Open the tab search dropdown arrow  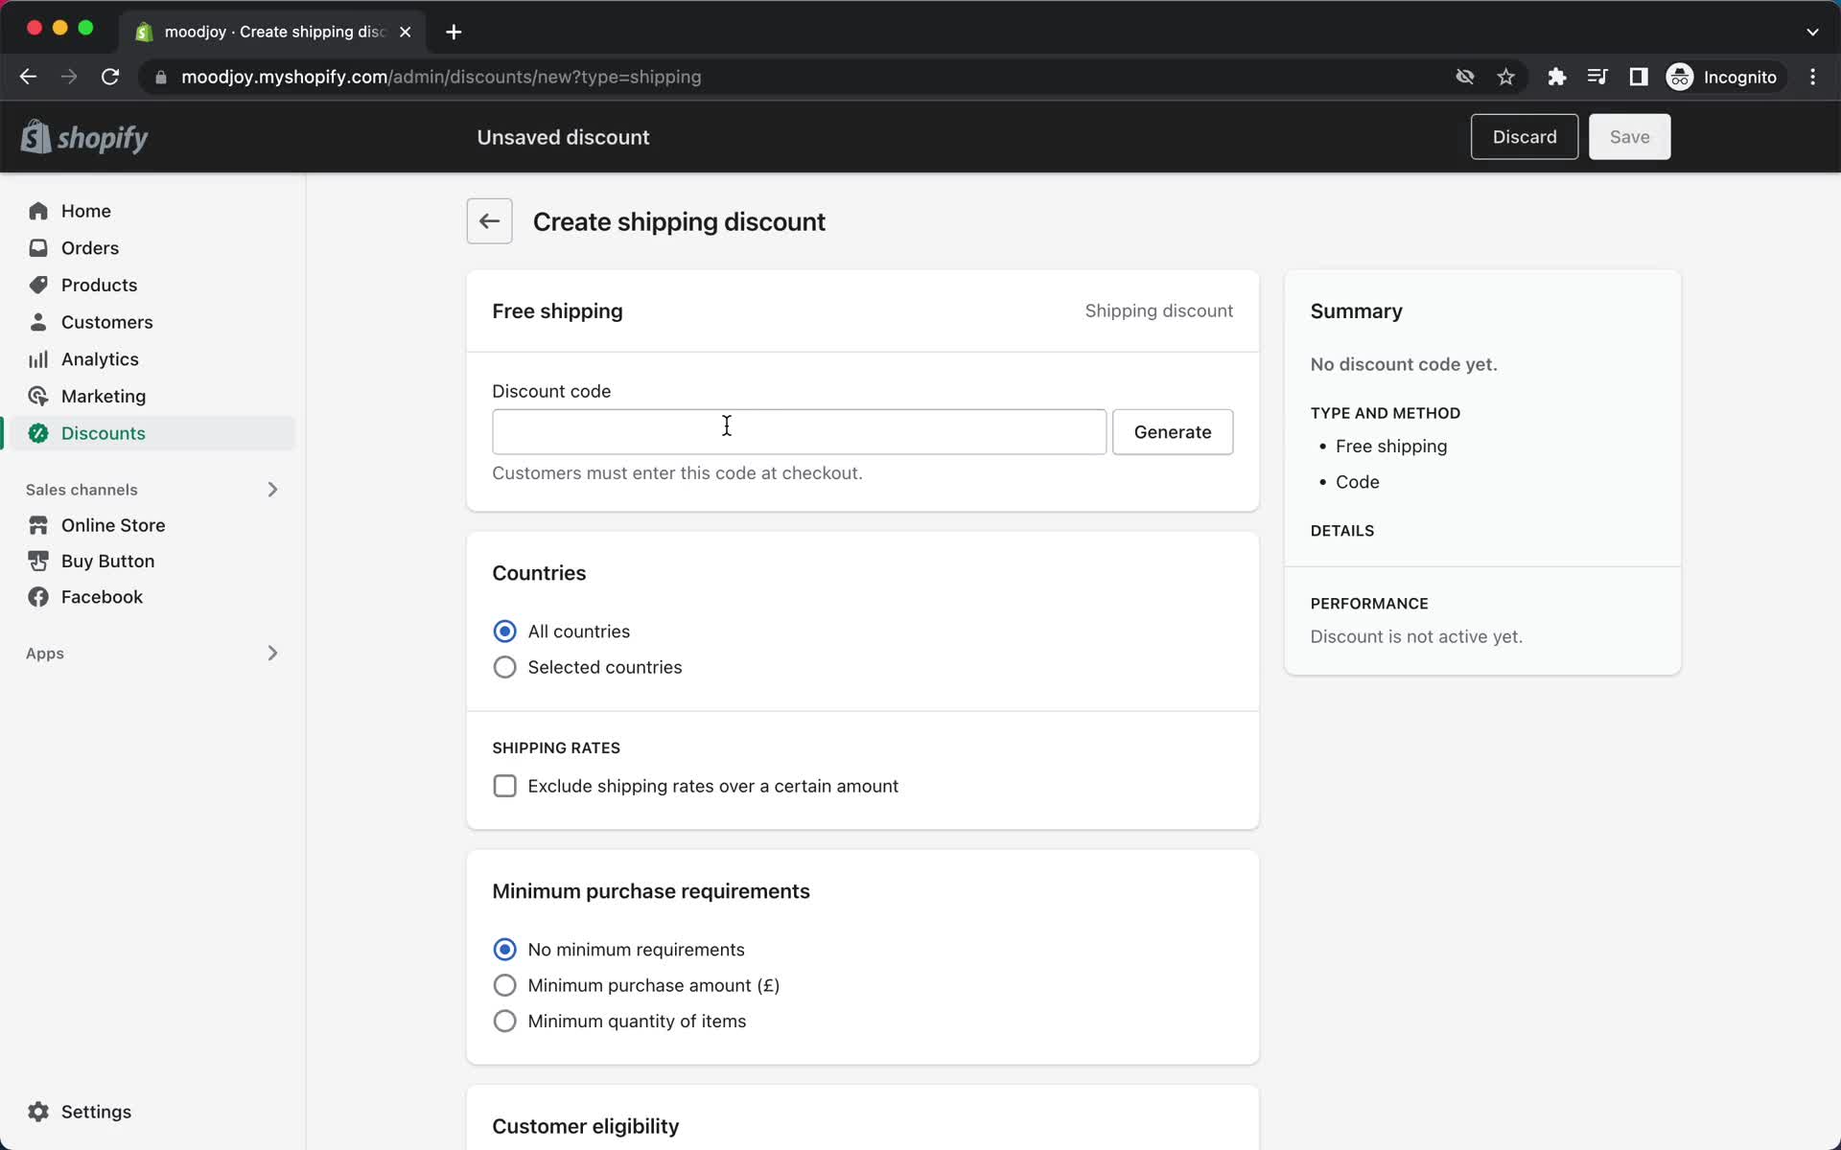1812,32
